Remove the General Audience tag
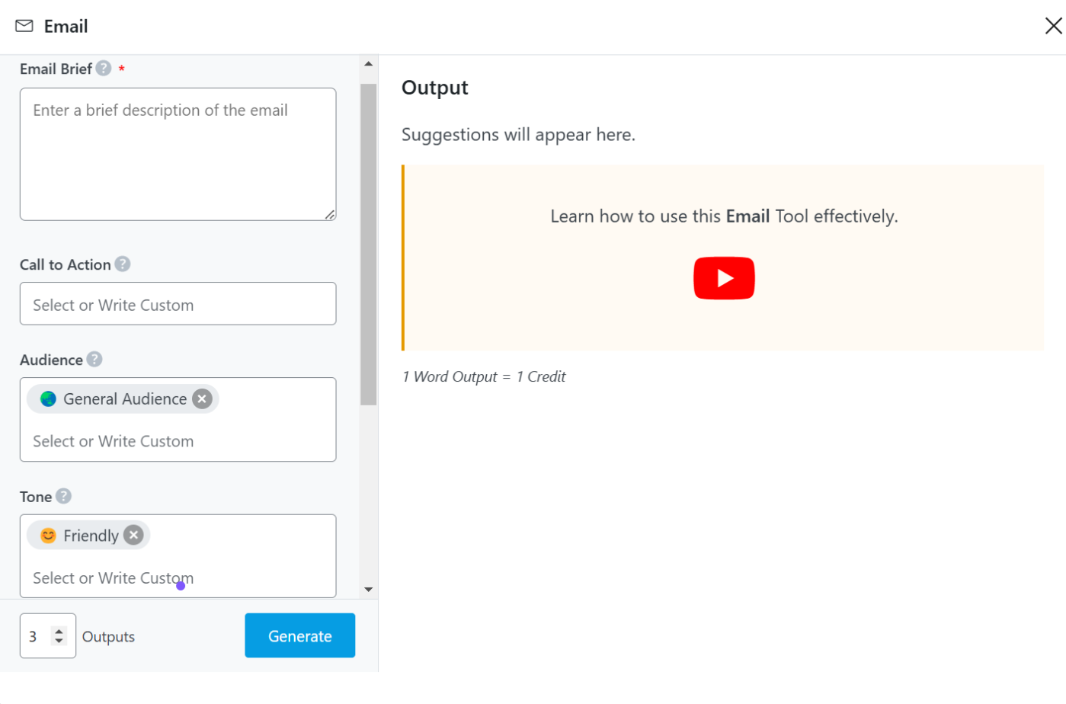1066x704 pixels. click(202, 398)
